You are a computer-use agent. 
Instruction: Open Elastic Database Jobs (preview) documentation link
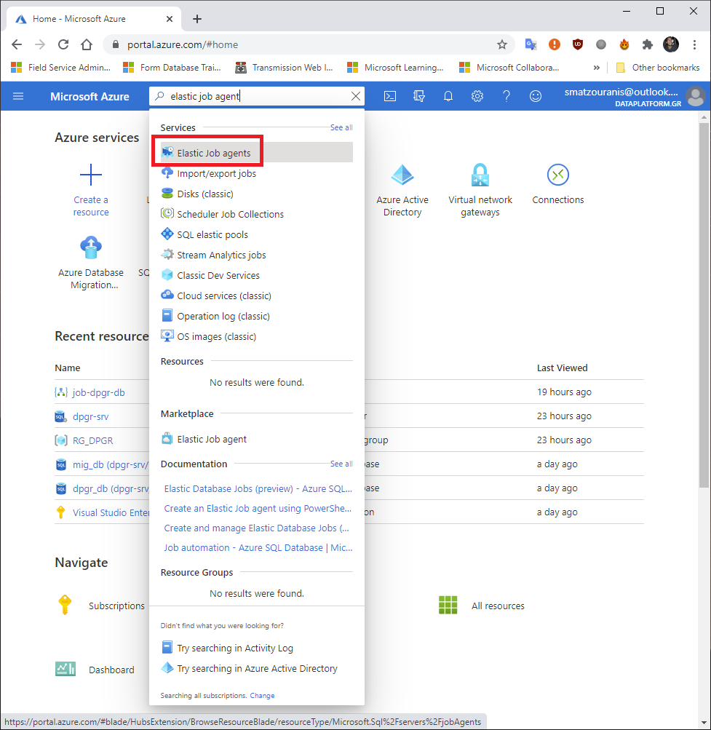(x=258, y=489)
